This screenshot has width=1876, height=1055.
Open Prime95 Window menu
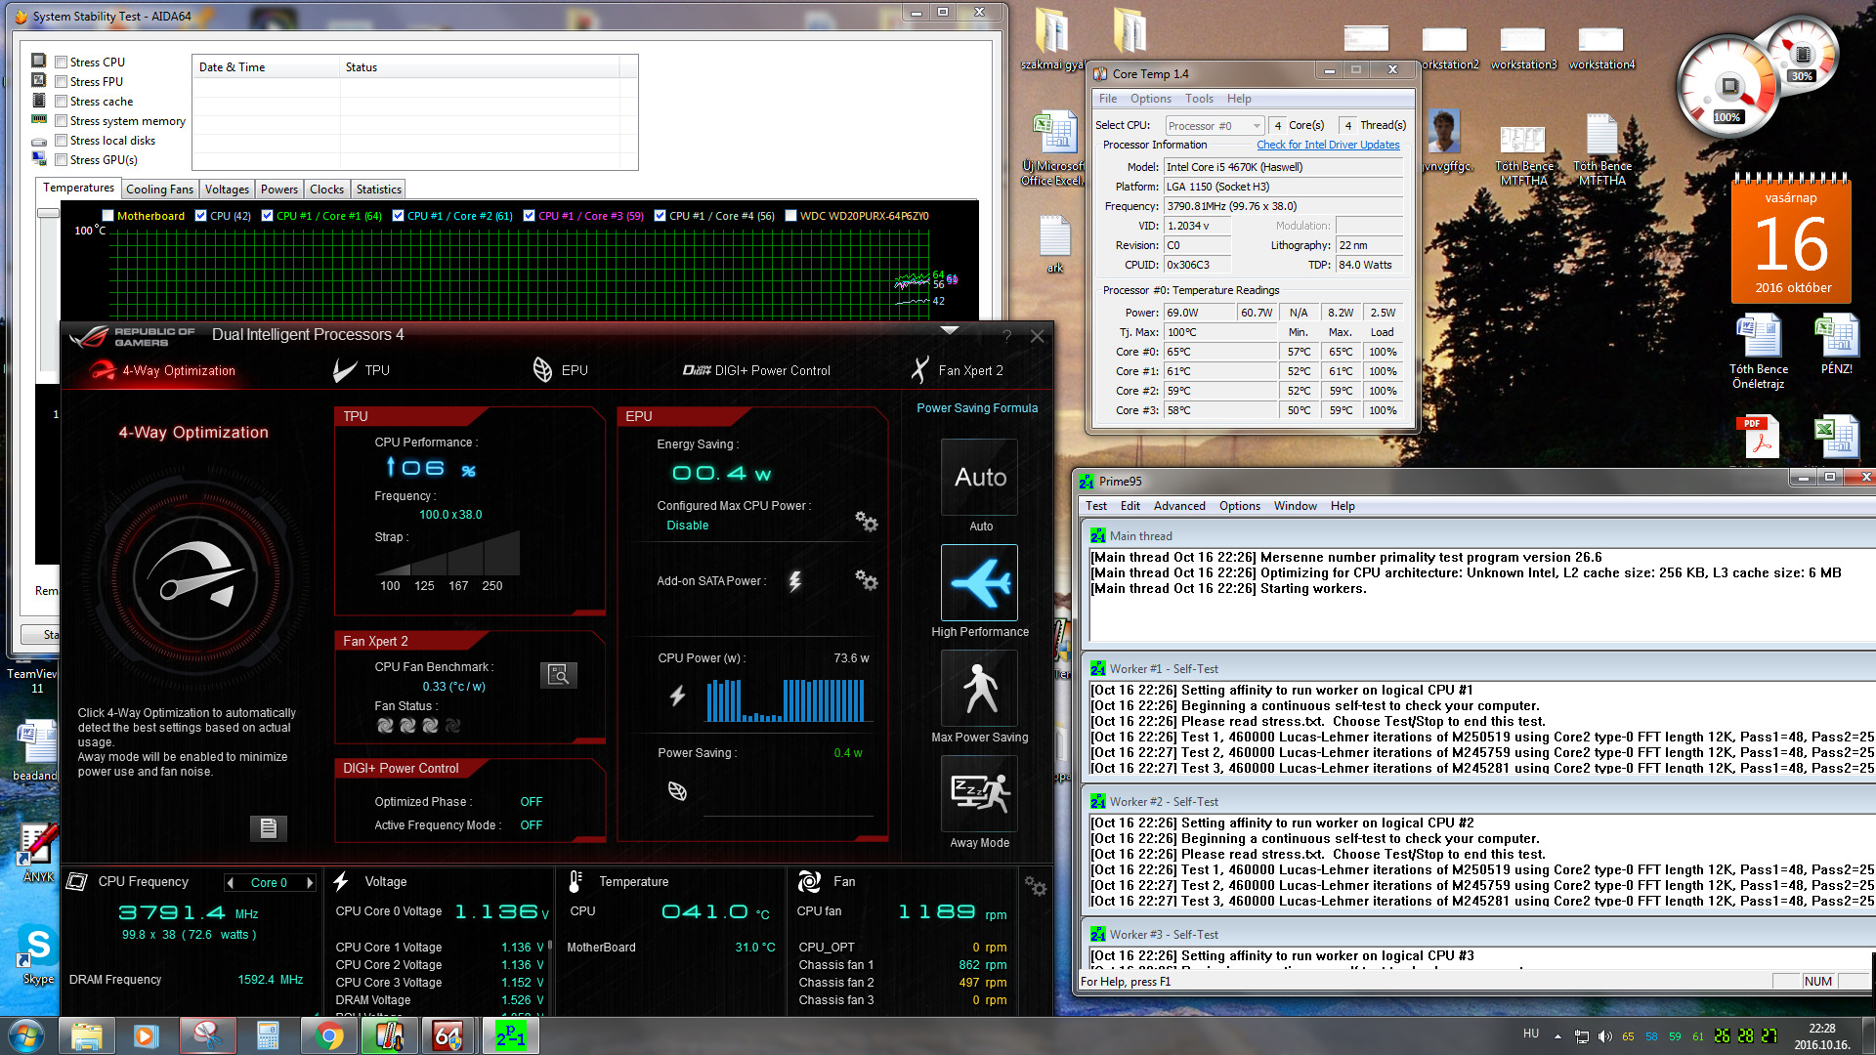tap(1295, 506)
